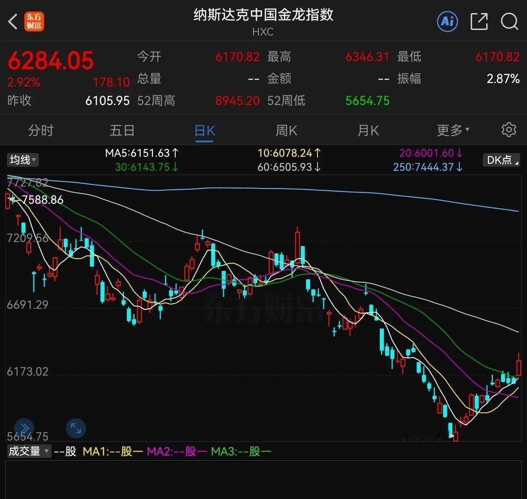This screenshot has width=527, height=499.
Task: Tap the green 30:6143.75 MA label
Action: tap(147, 167)
